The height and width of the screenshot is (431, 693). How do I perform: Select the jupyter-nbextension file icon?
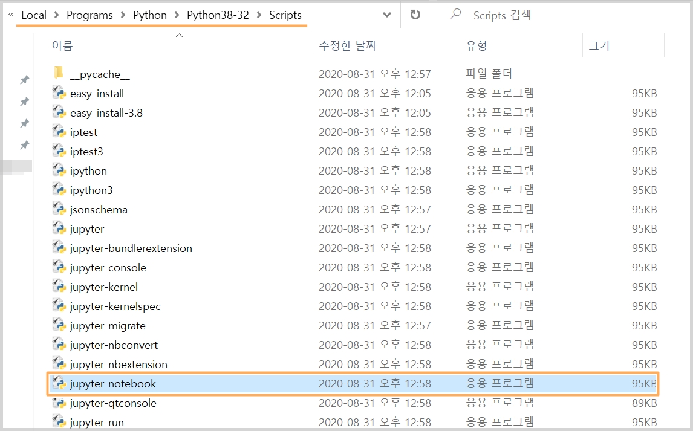coord(59,364)
